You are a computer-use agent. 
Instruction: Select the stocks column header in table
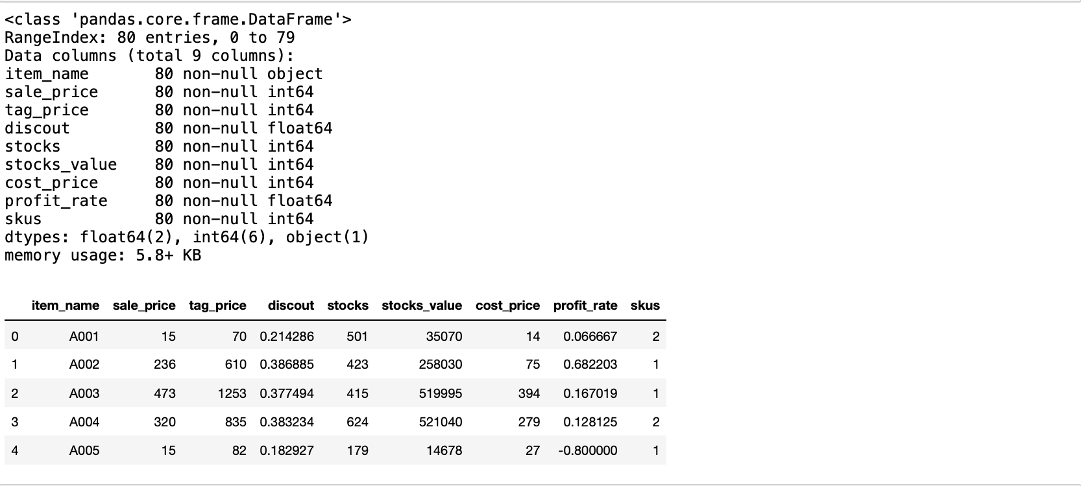click(348, 305)
